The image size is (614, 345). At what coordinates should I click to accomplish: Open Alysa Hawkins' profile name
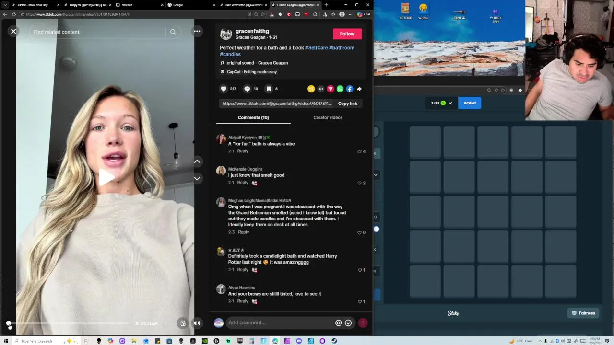click(x=241, y=287)
